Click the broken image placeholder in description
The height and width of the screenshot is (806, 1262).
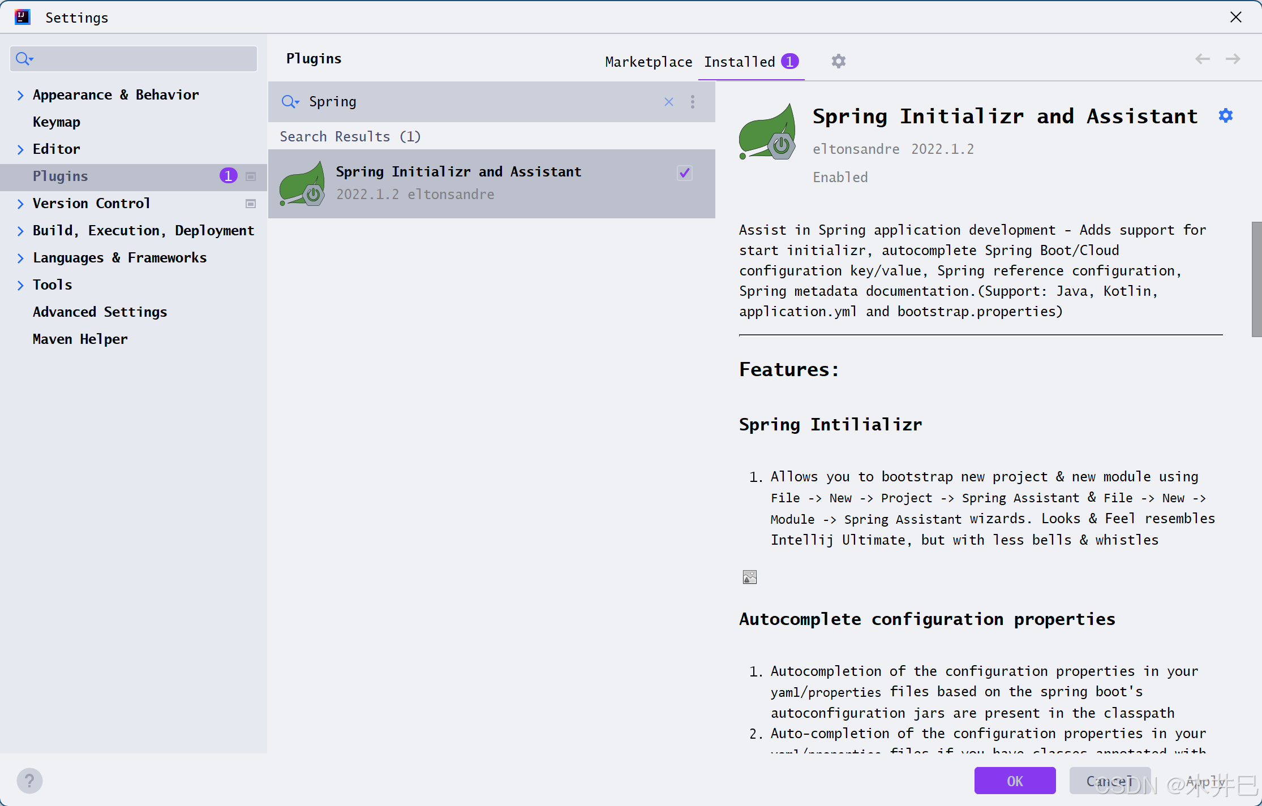[749, 577]
